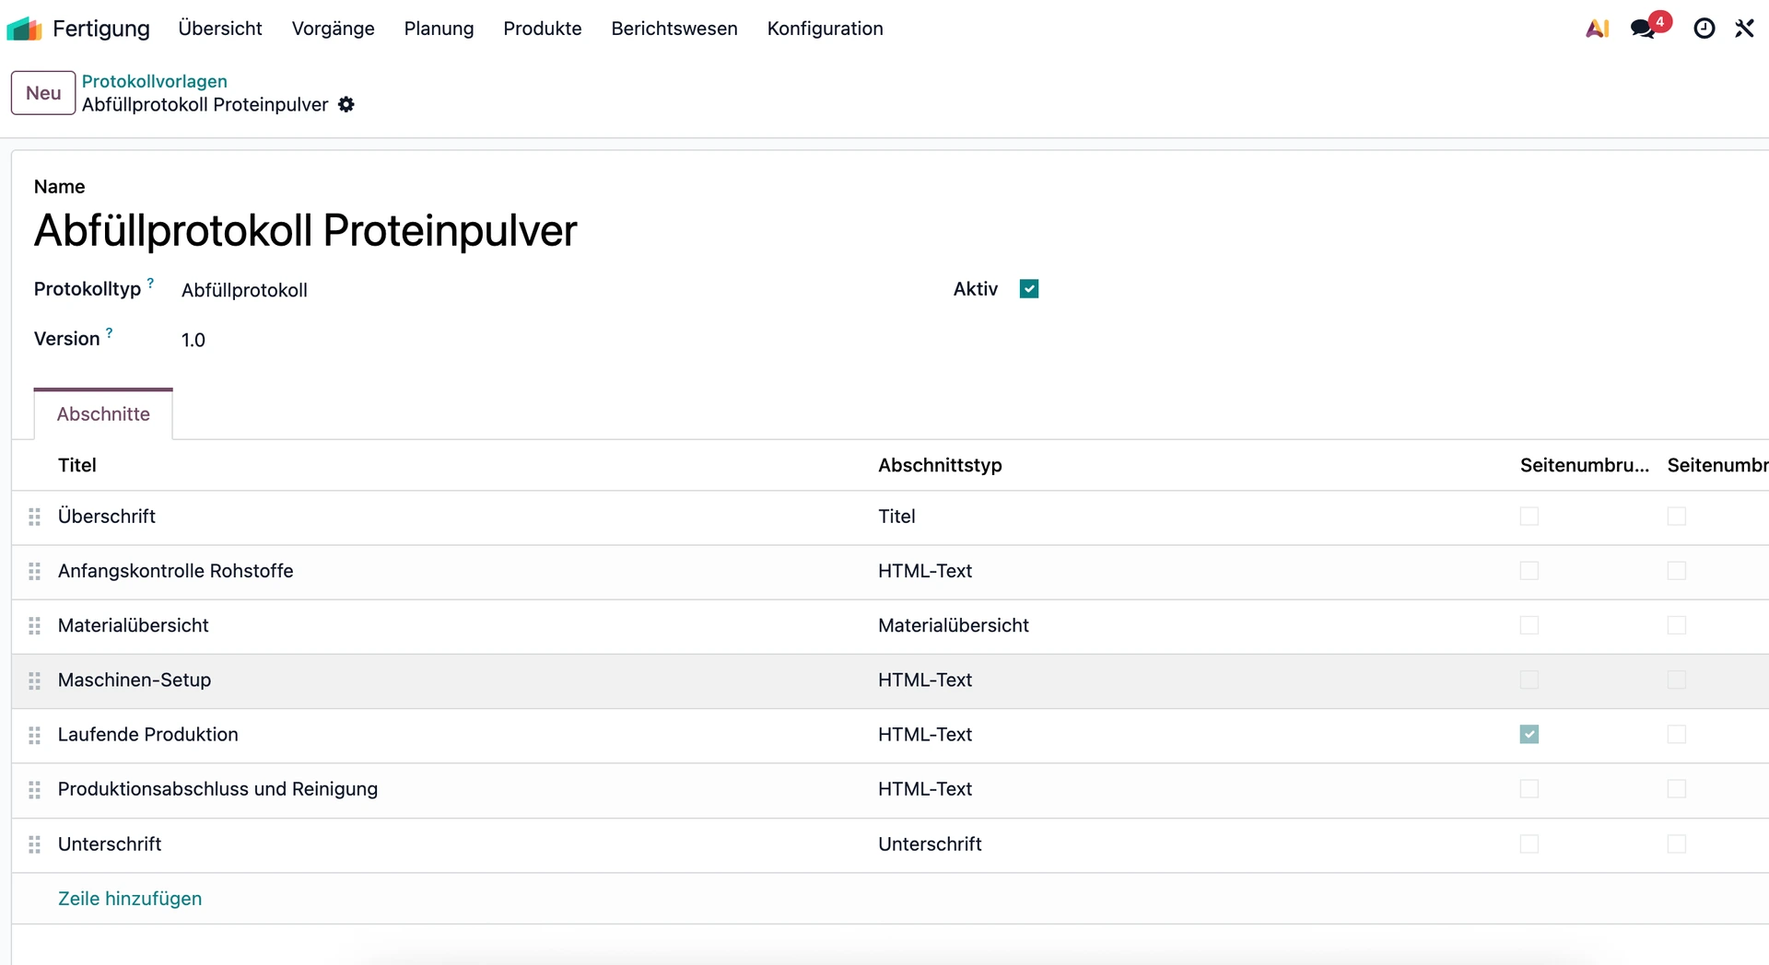1769x965 pixels.
Task: Open the Berichtswesen menu
Action: pyautogui.click(x=674, y=29)
